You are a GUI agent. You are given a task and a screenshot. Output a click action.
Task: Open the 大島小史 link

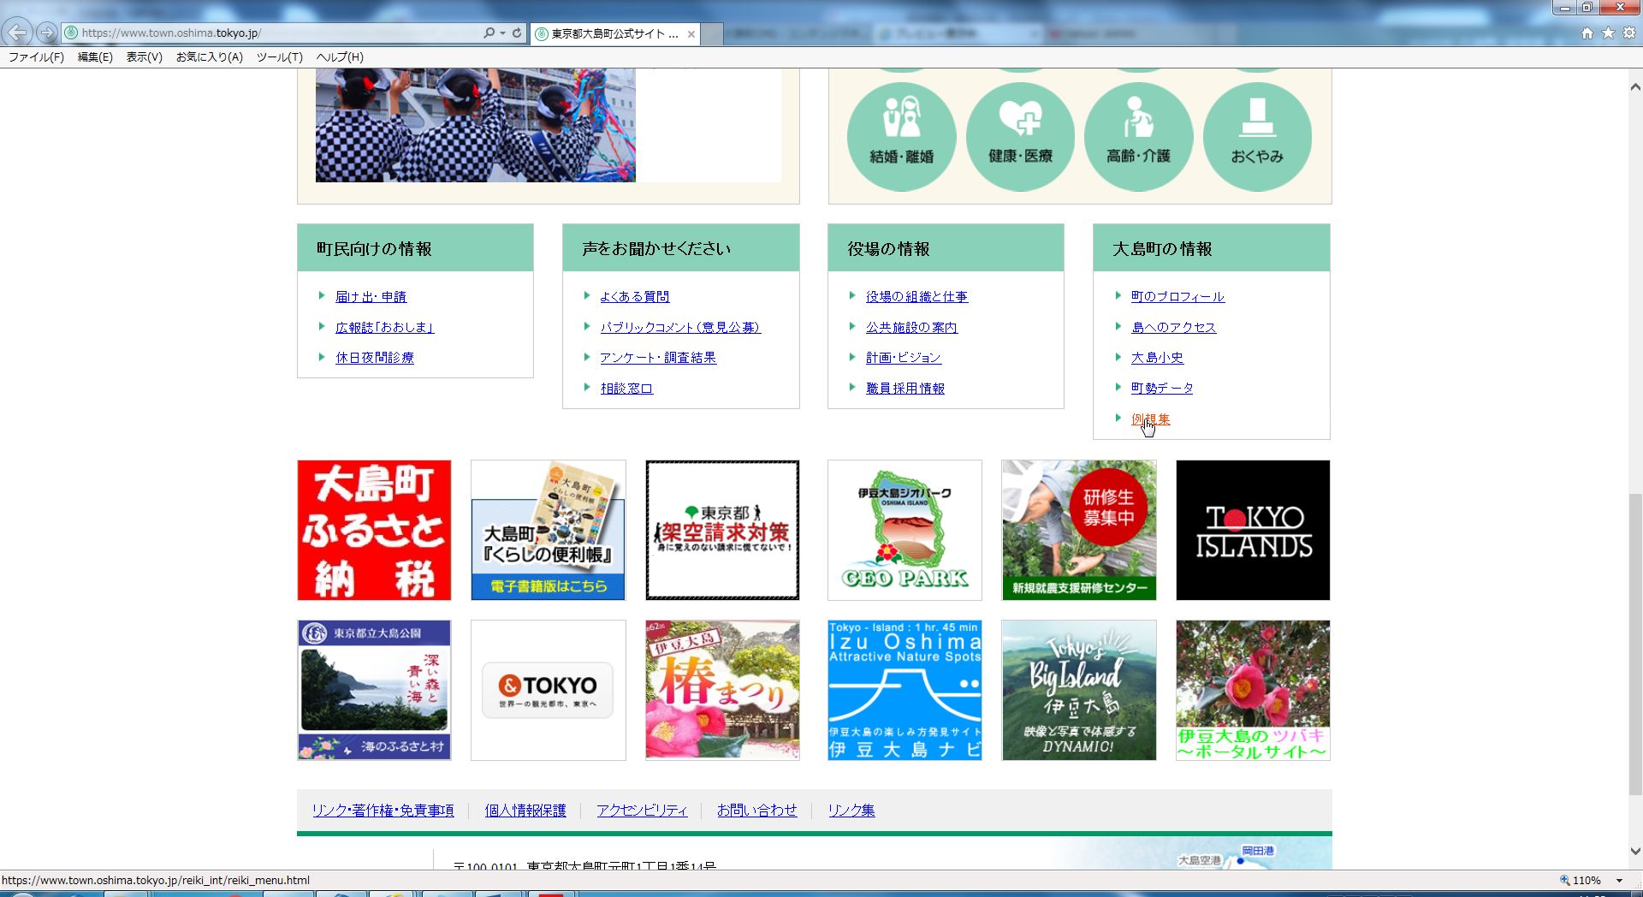pos(1157,358)
